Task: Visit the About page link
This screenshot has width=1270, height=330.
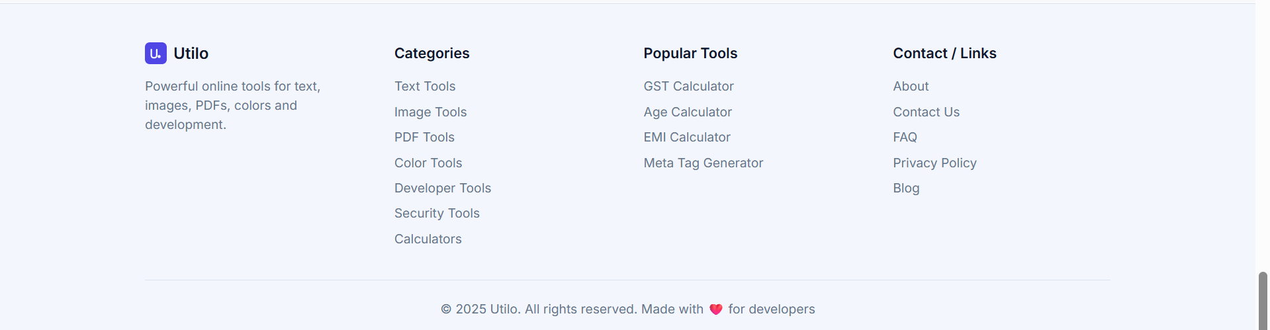Action: point(911,87)
